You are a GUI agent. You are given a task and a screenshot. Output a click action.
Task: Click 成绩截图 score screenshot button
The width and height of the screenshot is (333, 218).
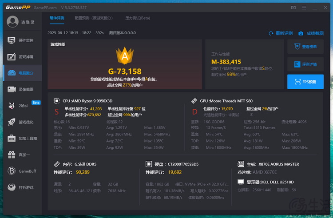311,33
